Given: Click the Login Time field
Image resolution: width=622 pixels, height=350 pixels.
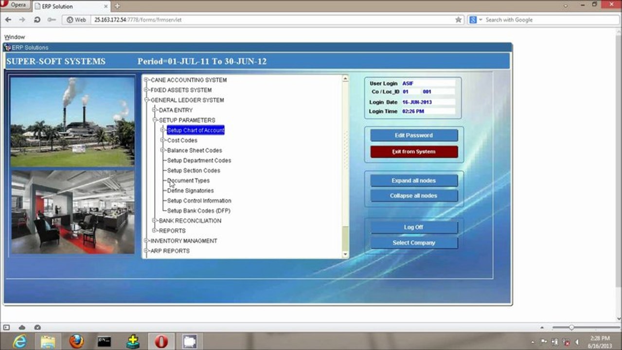Looking at the screenshot, I should 428,111.
